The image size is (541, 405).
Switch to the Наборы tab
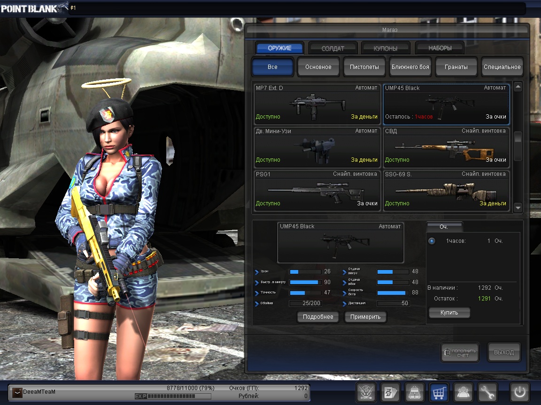(440, 48)
